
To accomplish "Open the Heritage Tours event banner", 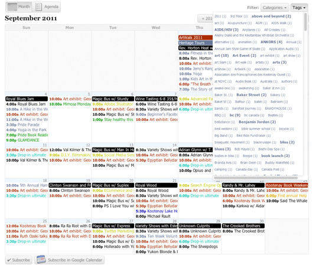I will coord(195,42).
